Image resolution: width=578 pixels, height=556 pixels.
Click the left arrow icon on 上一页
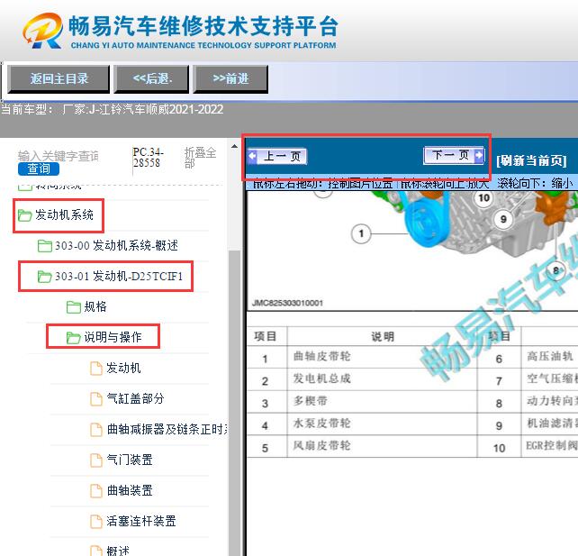point(252,156)
